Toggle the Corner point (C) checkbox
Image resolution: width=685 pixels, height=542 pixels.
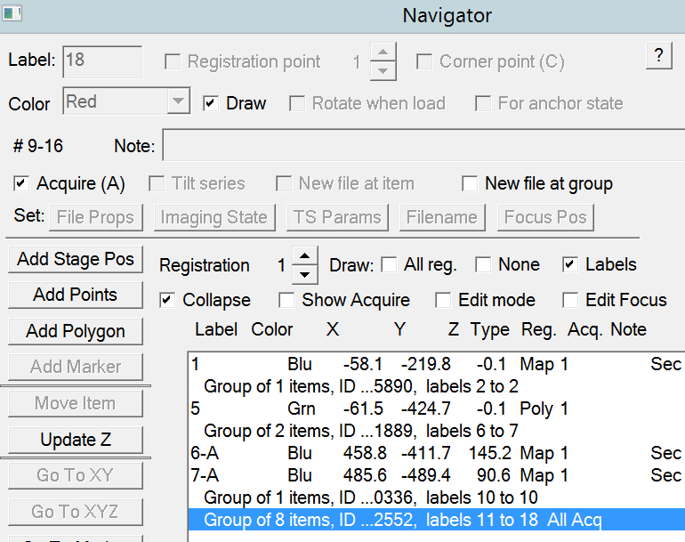(x=424, y=61)
